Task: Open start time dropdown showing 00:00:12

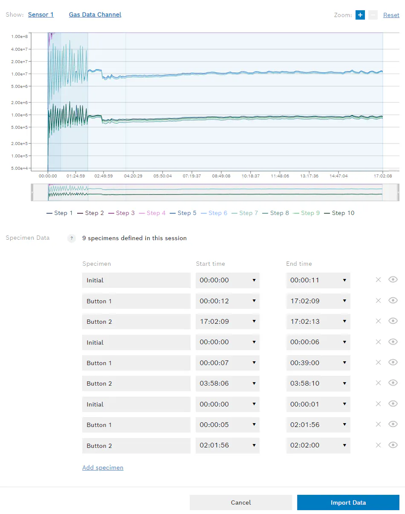Action: [x=227, y=301]
